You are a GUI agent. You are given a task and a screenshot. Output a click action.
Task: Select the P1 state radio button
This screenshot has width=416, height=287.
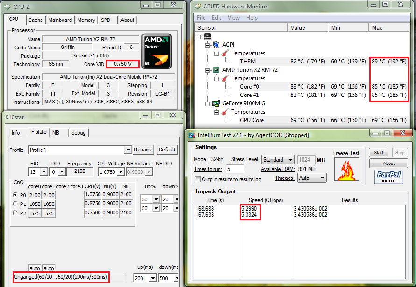(15, 204)
